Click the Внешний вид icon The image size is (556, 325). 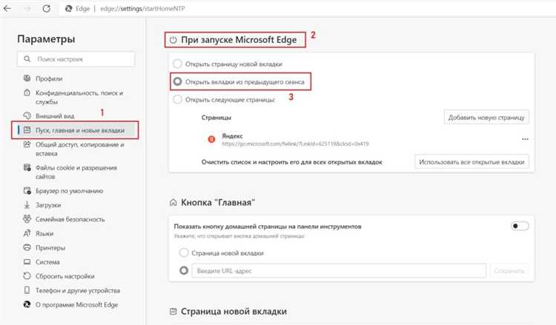(27, 115)
